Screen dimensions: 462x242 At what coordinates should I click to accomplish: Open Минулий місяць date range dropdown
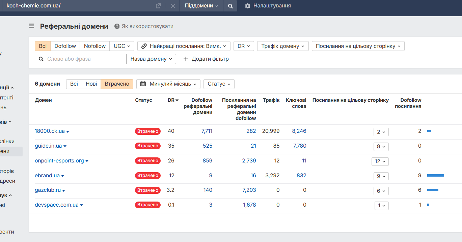(168, 84)
